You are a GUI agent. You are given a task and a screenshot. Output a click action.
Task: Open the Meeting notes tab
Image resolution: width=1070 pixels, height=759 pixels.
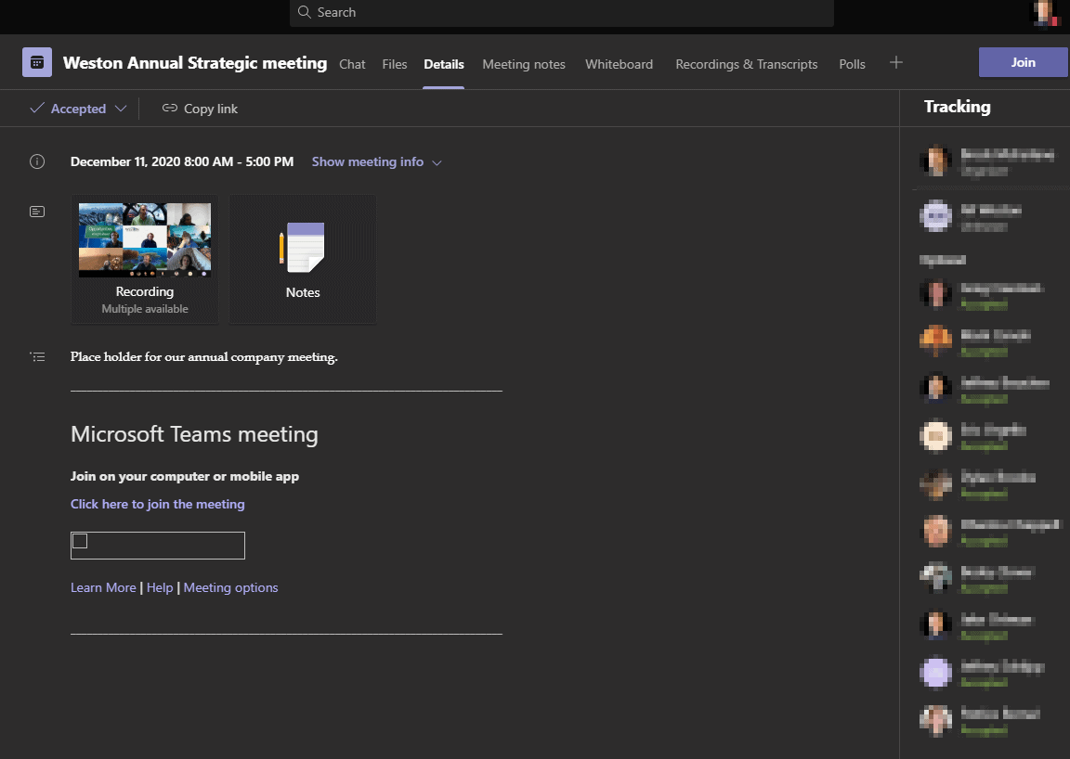click(x=524, y=64)
